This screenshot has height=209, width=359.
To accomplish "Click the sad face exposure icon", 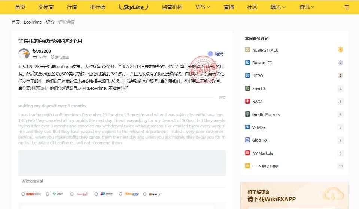I will [x=210, y=54].
